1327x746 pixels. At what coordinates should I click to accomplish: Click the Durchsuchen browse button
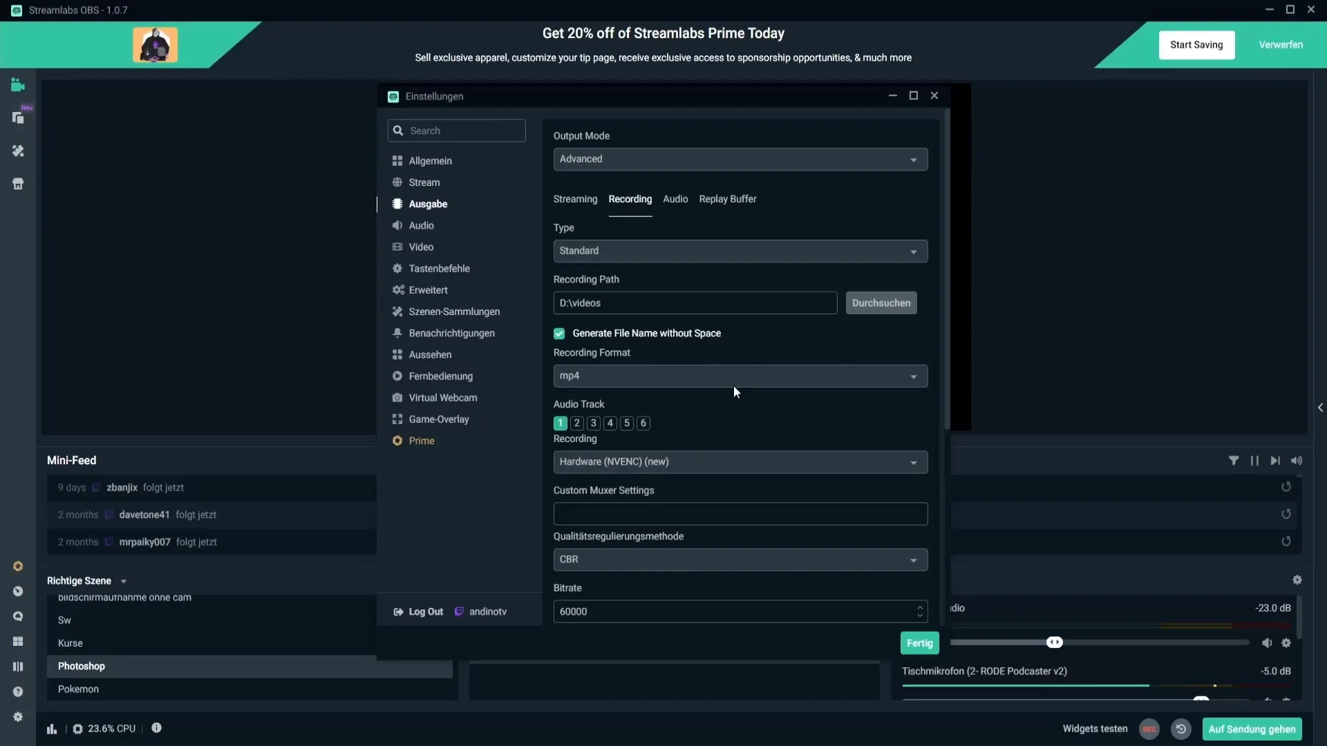(x=881, y=303)
